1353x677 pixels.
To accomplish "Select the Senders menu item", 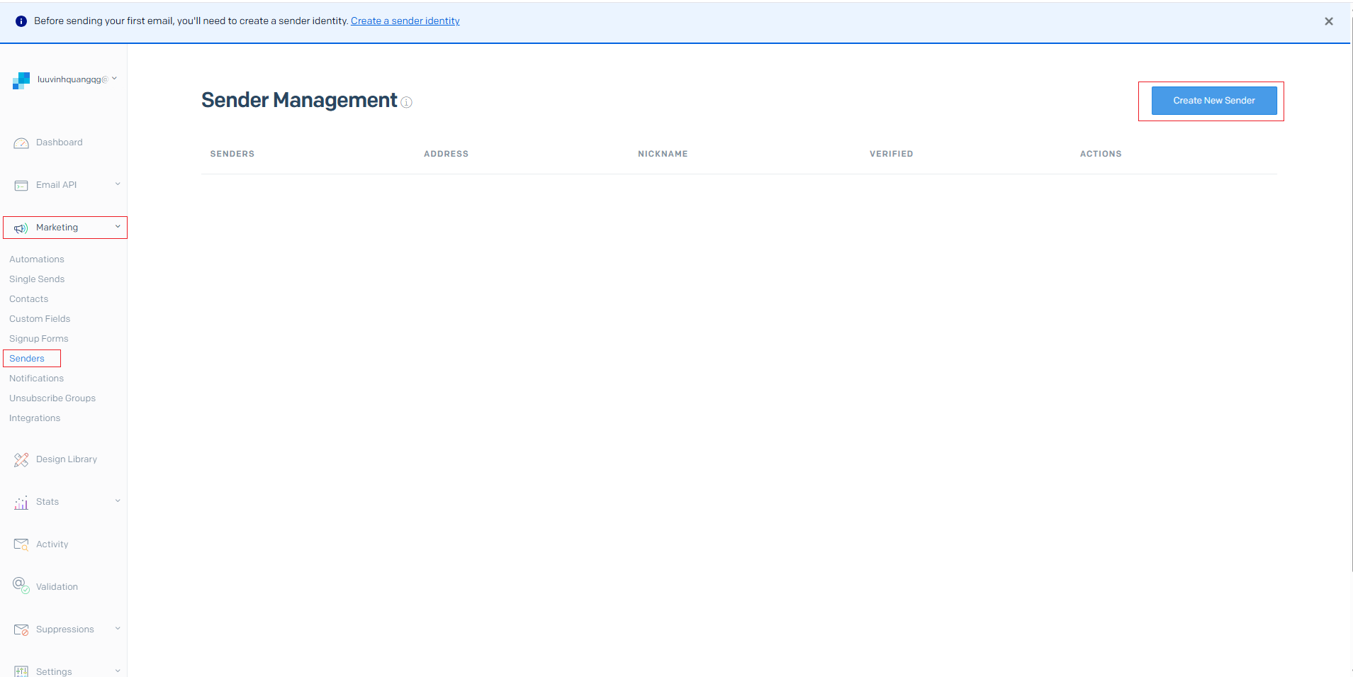I will pyautogui.click(x=27, y=359).
